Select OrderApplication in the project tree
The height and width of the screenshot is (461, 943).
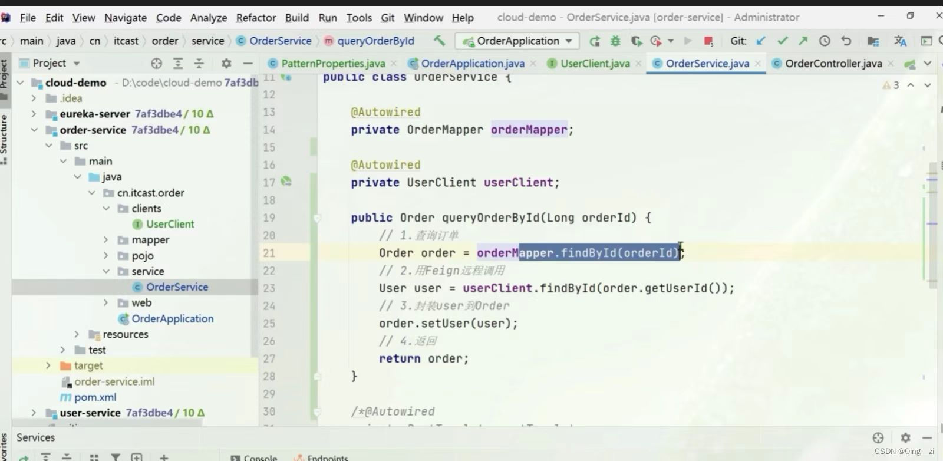click(172, 318)
